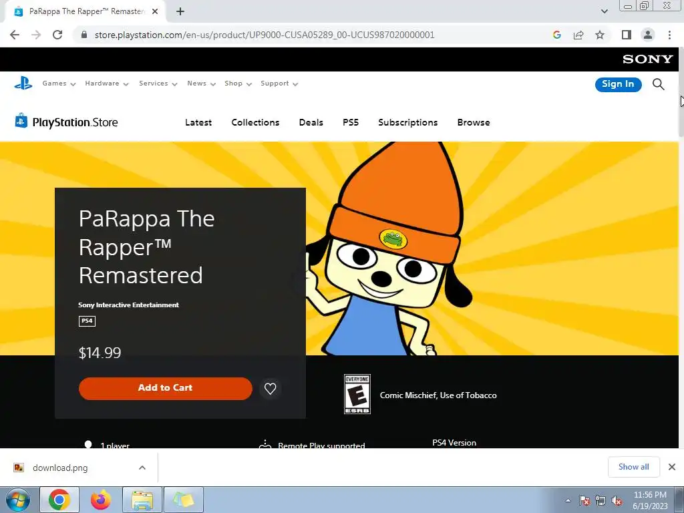Add game to wishlist with heart icon
This screenshot has height=513, width=684.
pos(270,388)
